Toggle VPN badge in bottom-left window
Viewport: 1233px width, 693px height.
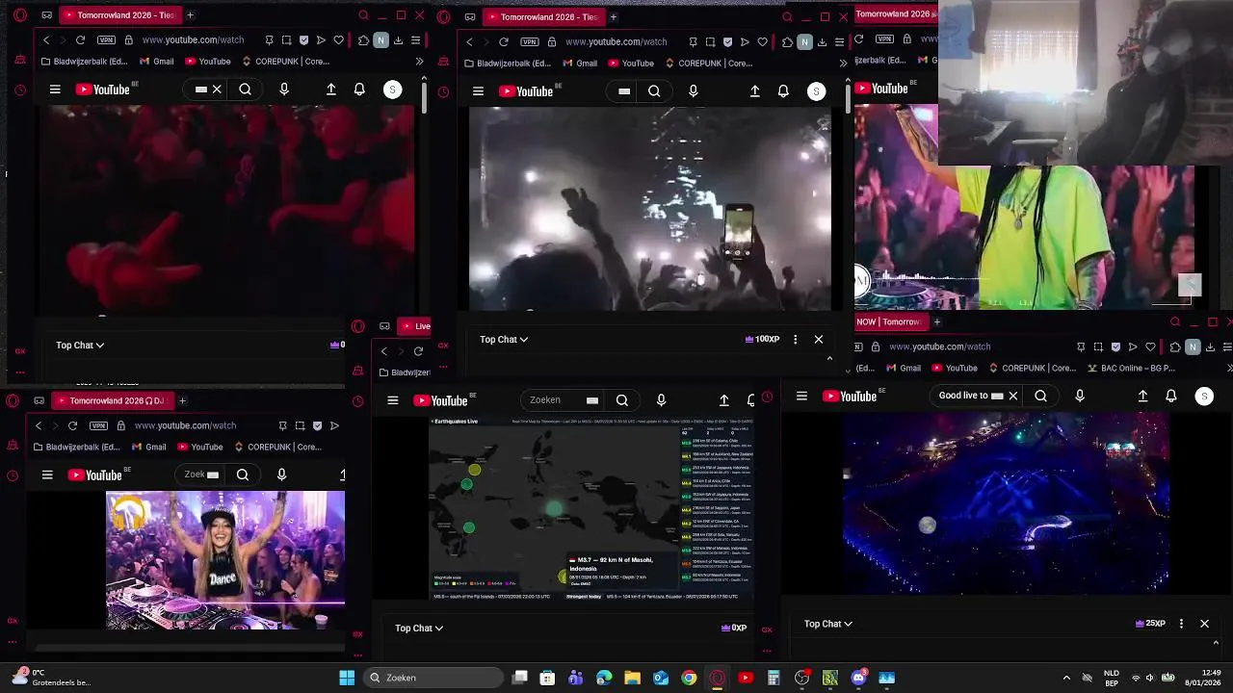(x=98, y=425)
